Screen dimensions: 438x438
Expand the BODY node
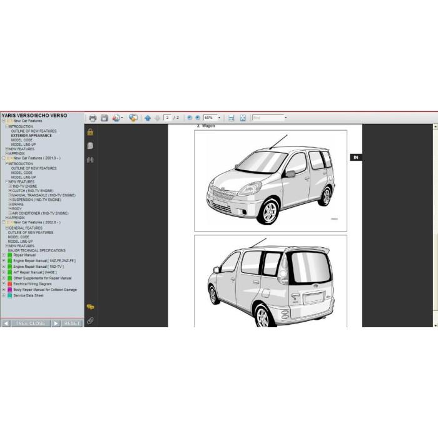(10, 208)
